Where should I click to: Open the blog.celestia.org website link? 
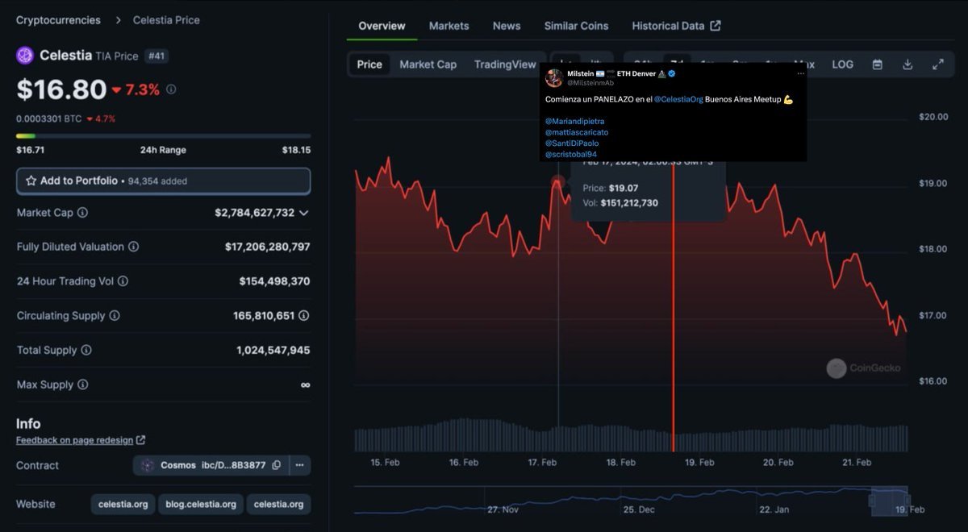tap(201, 505)
